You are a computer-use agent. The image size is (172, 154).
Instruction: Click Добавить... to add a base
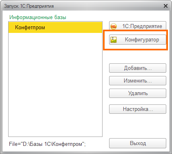(x=138, y=68)
